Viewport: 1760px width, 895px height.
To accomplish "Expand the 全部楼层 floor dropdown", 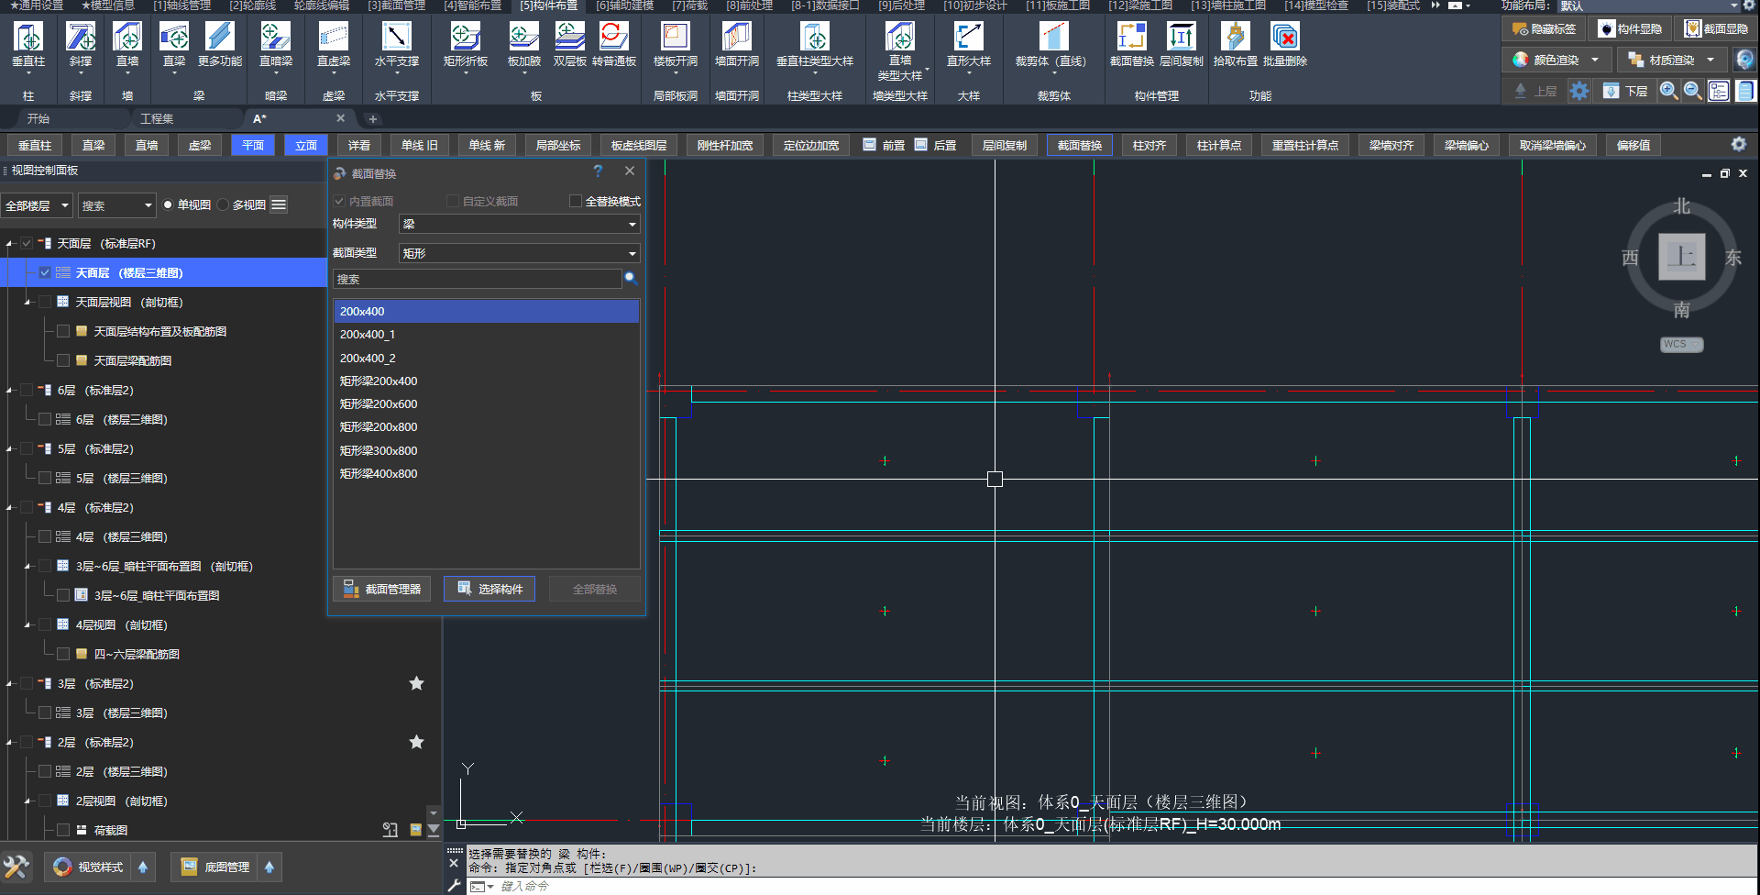I will click(x=37, y=205).
